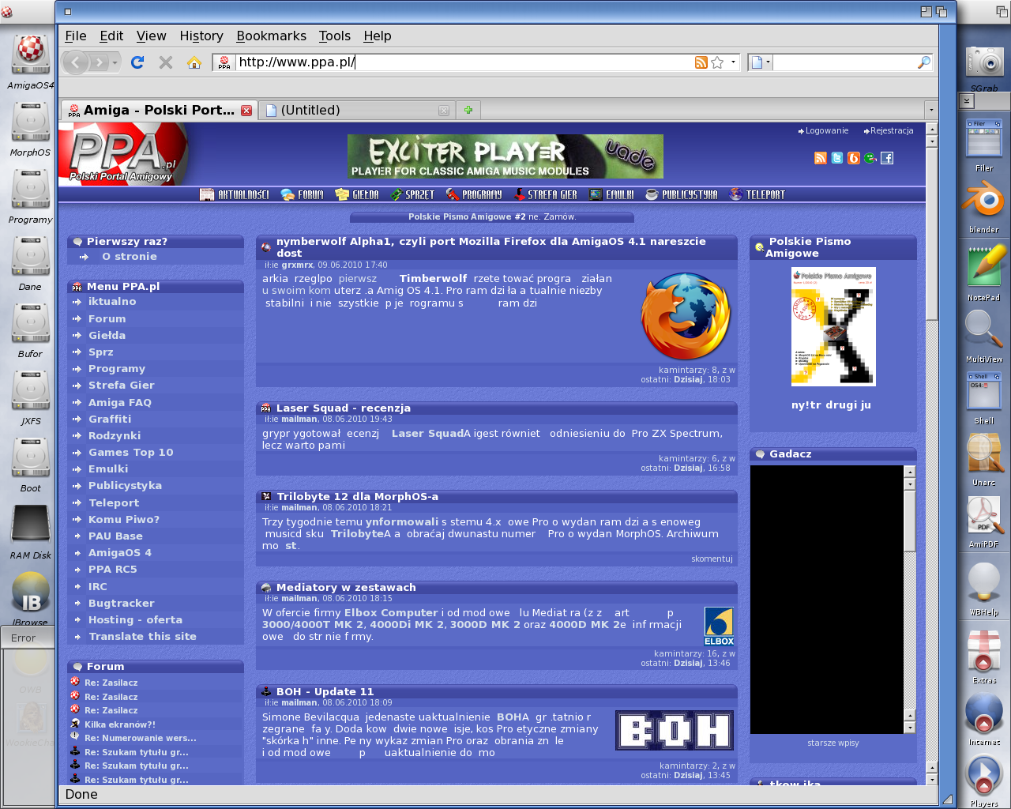
Task: Expand the Internet dock drawer
Action: [984, 713]
